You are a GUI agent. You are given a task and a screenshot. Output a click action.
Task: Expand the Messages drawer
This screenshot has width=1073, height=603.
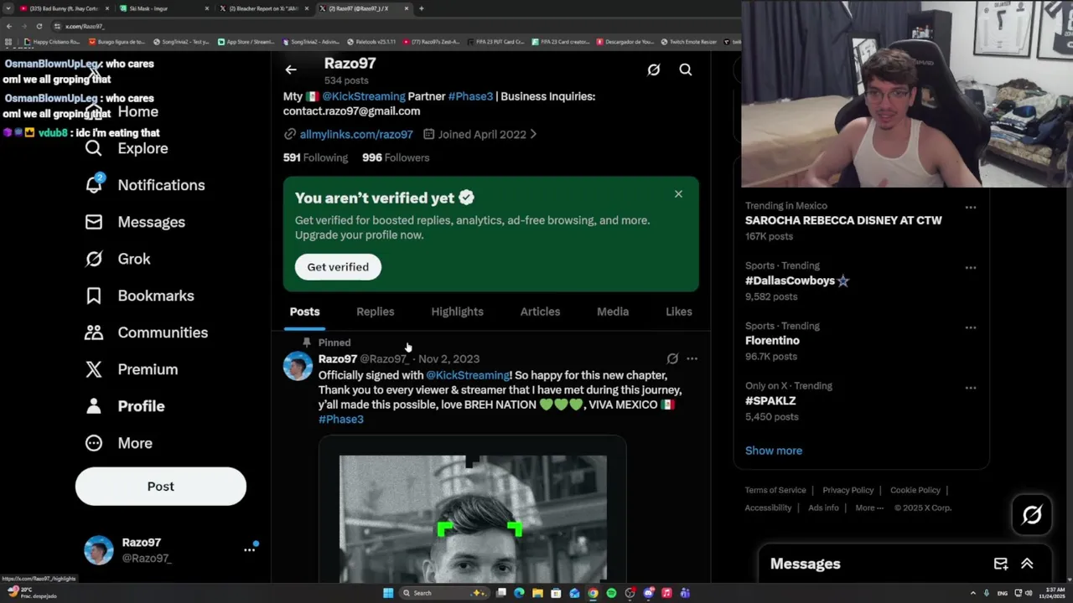point(1027,564)
